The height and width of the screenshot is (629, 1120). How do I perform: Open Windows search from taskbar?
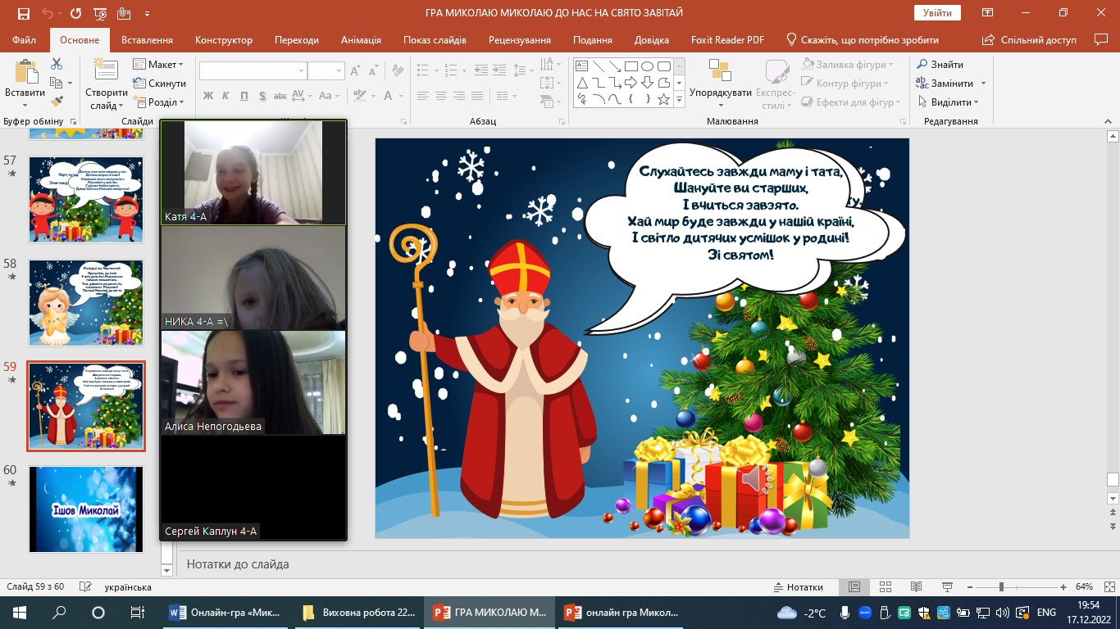pyautogui.click(x=59, y=612)
